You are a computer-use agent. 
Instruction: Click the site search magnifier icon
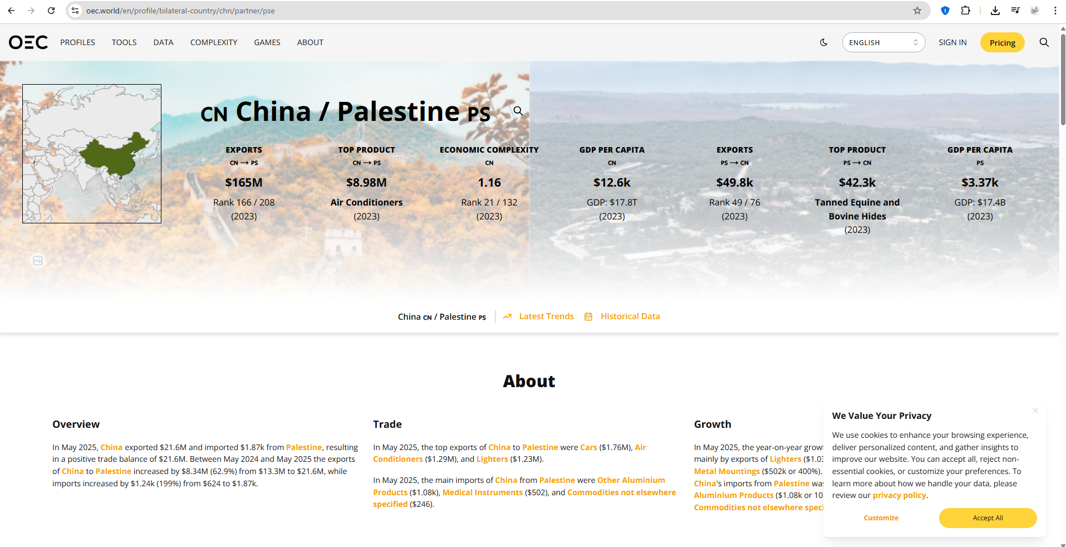pos(1044,42)
